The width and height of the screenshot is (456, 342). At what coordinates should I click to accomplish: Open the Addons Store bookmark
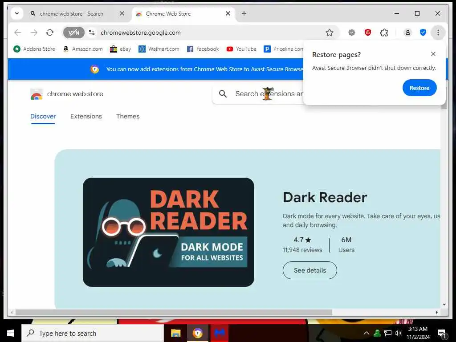[34, 49]
